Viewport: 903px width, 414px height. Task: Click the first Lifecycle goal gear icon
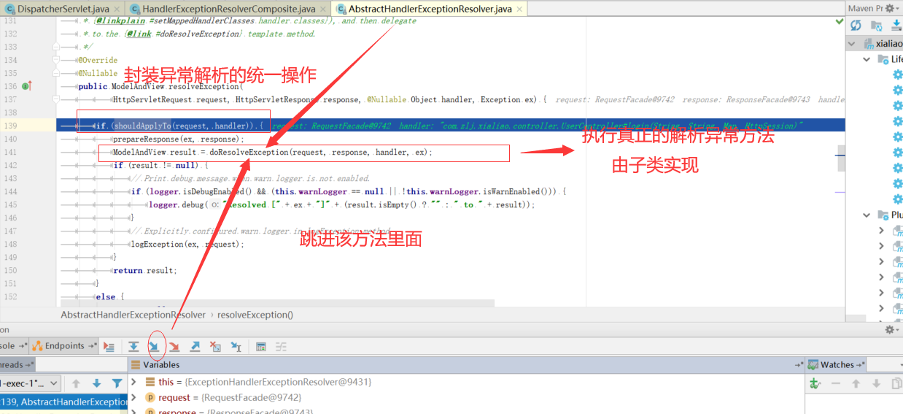[x=898, y=74]
